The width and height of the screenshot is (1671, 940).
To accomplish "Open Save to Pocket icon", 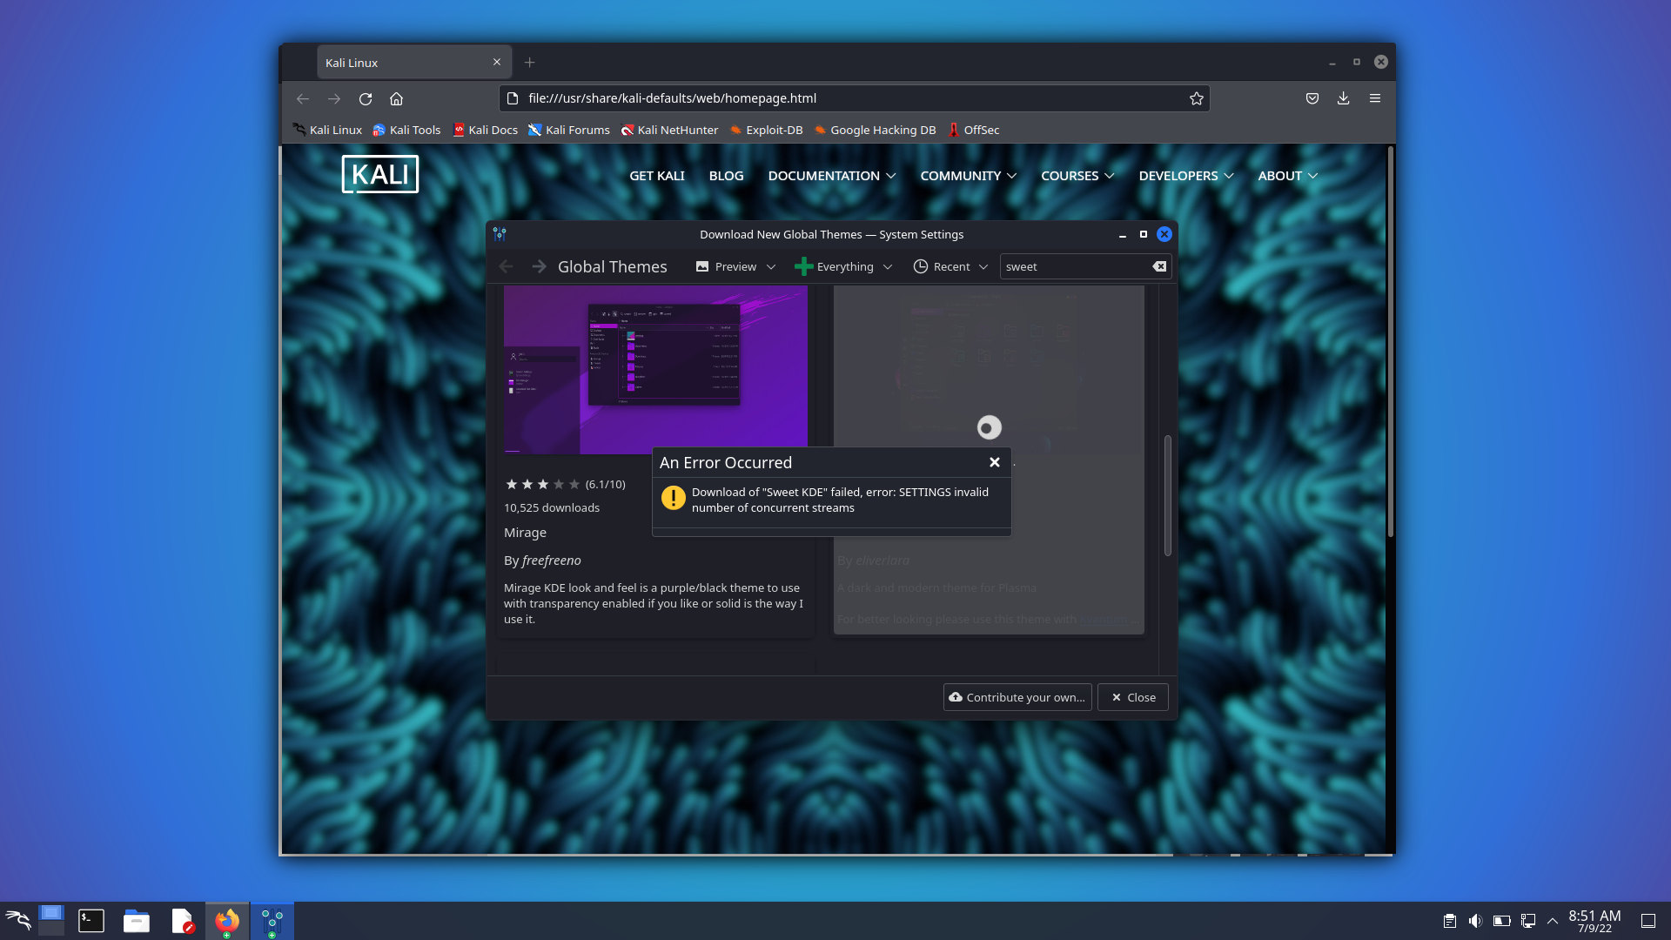I will coord(1312,98).
